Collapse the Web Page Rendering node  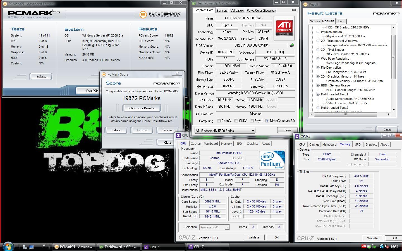[x=318, y=59]
